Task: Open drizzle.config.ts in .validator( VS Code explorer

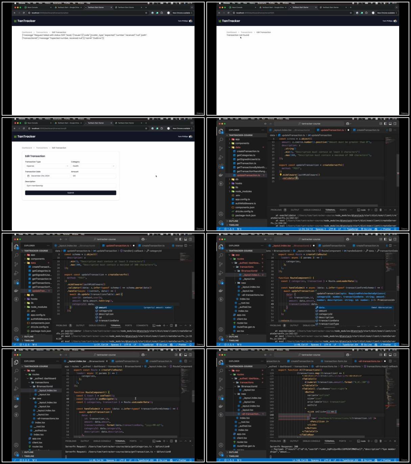Action: tap(244, 211)
